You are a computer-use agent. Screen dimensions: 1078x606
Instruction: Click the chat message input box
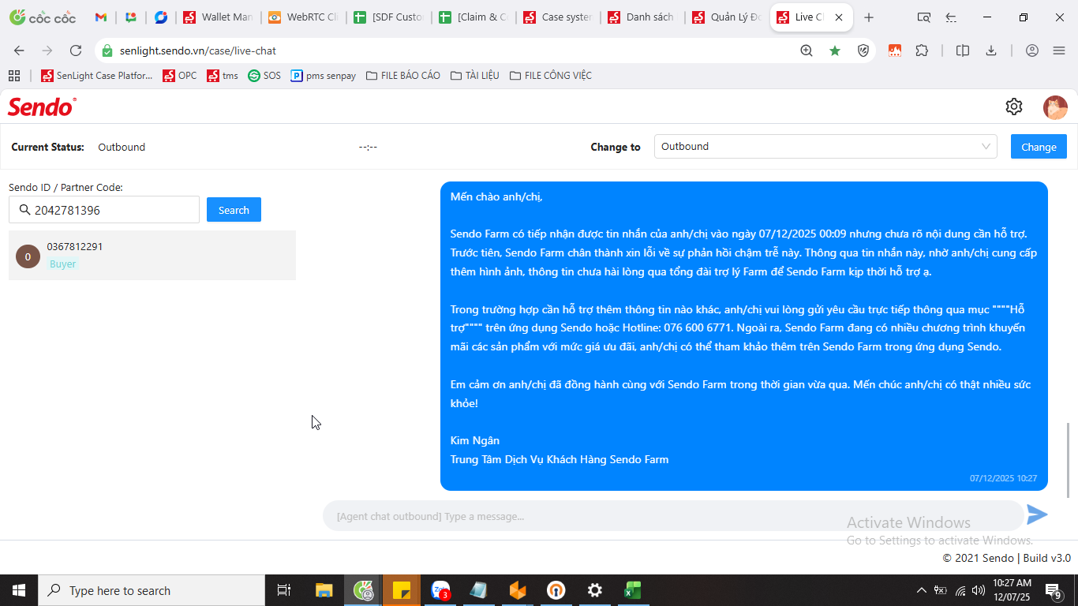pos(673,516)
